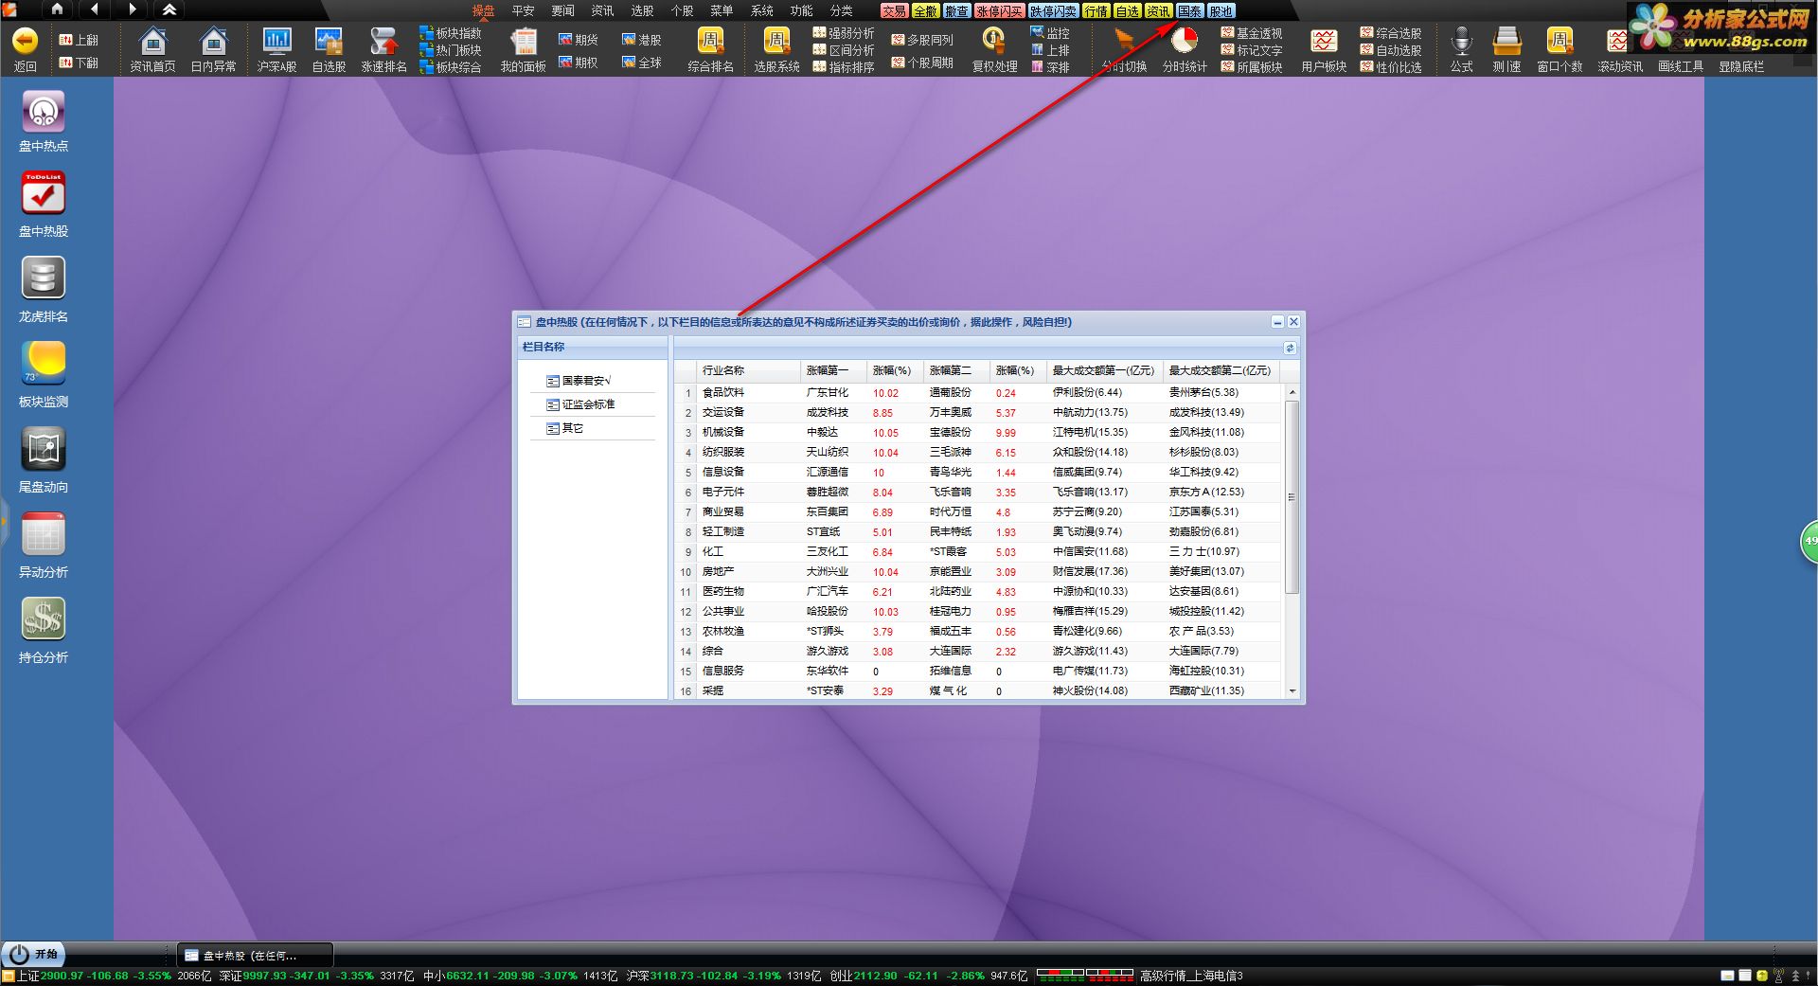The width and height of the screenshot is (1818, 986).
Task: Open 持仓分析 sidebar icon
Action: tap(44, 619)
